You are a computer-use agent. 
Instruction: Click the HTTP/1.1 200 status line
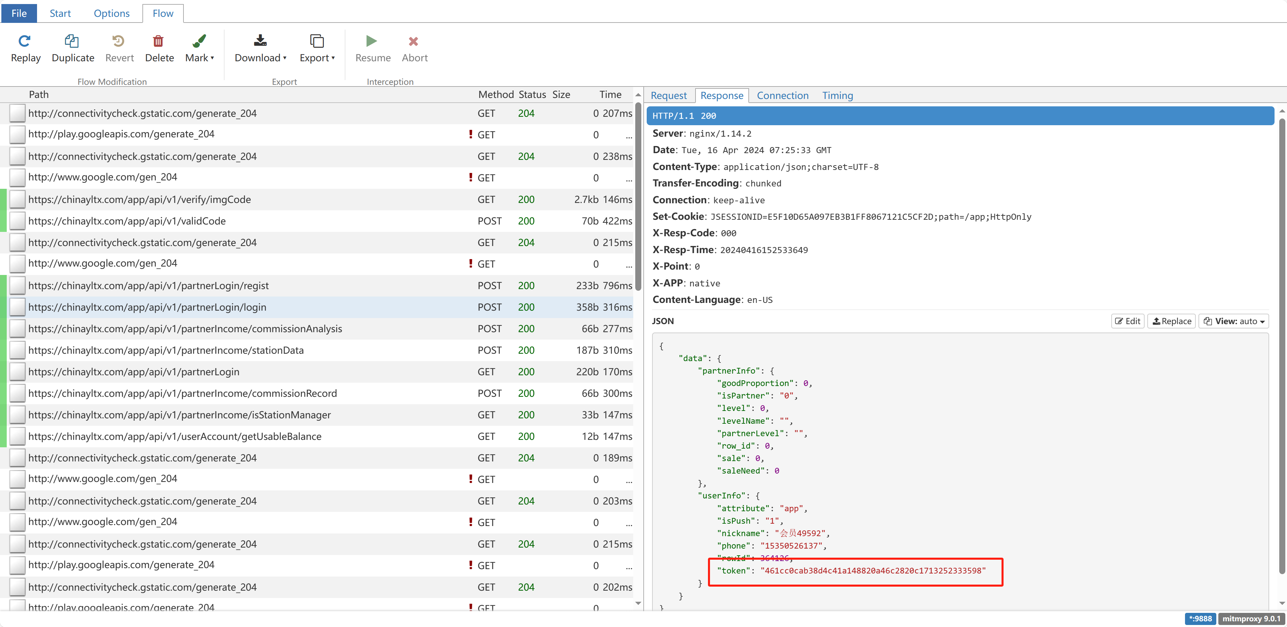pos(960,116)
